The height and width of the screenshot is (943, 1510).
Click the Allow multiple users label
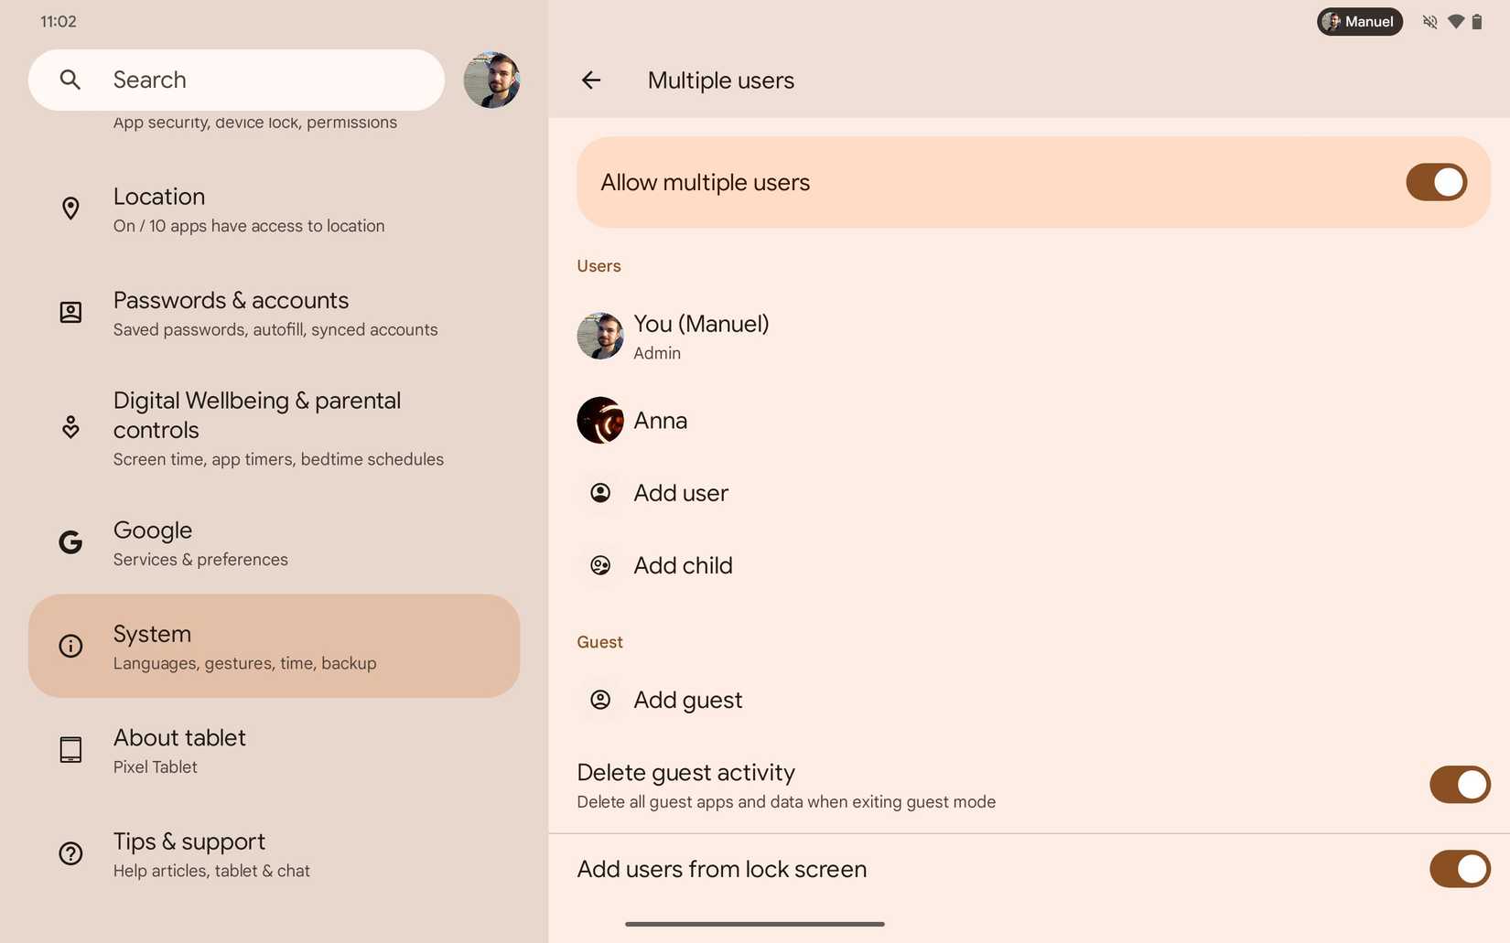pos(706,183)
